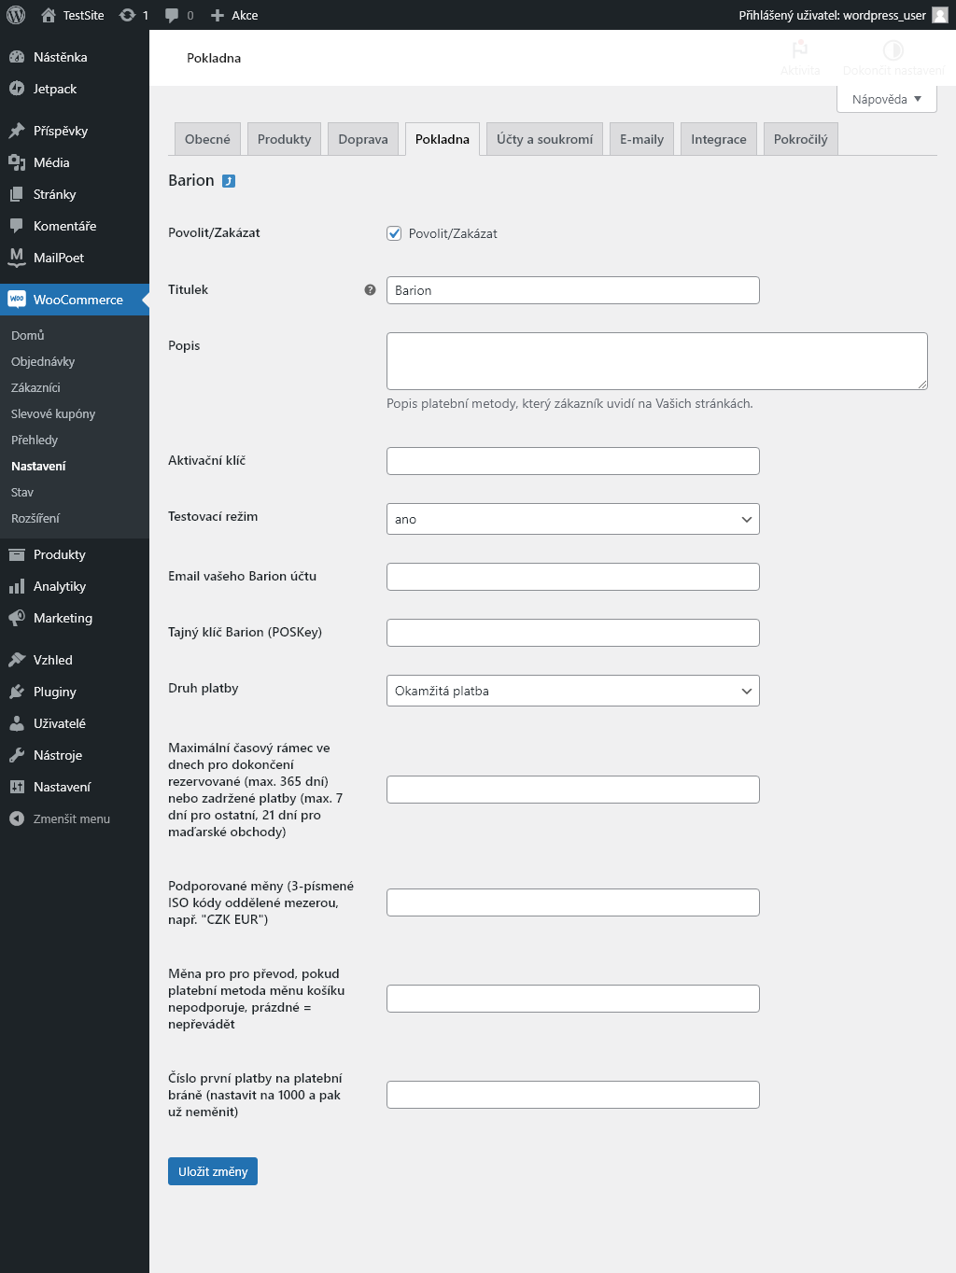
Task: Open the comments bubble icon in admin bar
Action: click(172, 15)
